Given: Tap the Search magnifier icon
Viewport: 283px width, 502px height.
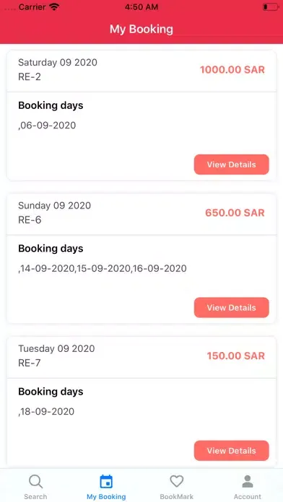Looking at the screenshot, I should [x=35, y=481].
